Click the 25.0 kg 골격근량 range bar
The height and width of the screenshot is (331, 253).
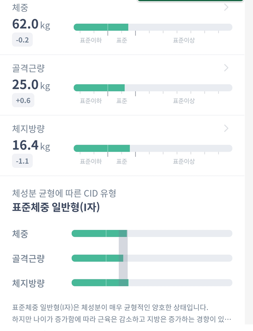[153, 88]
